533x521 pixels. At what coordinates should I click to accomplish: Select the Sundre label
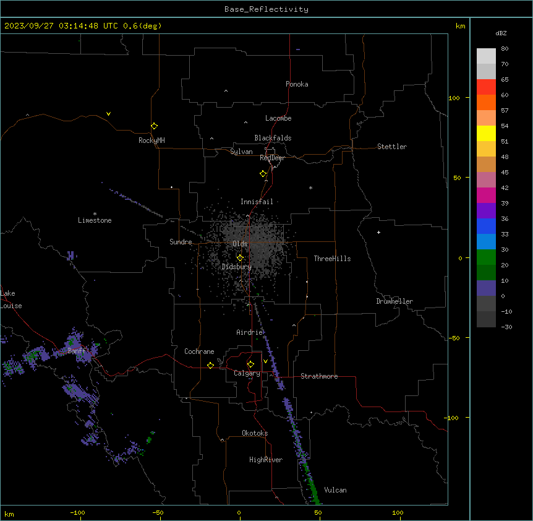pyautogui.click(x=181, y=242)
